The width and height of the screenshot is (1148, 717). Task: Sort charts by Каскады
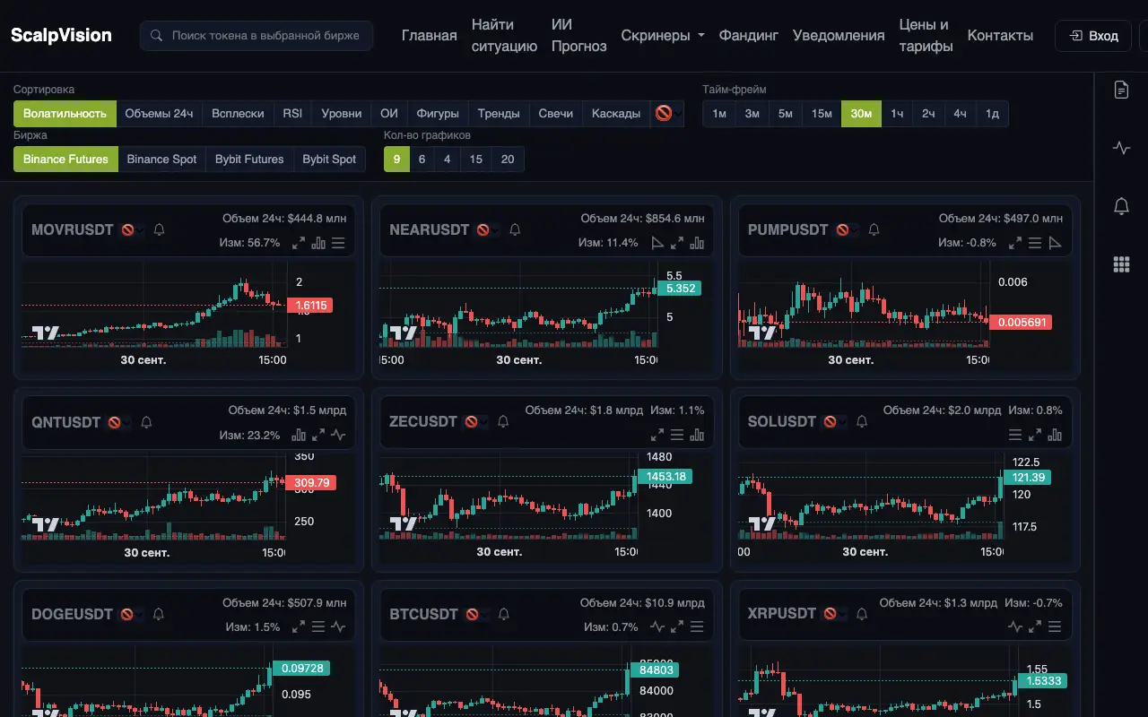coord(616,114)
